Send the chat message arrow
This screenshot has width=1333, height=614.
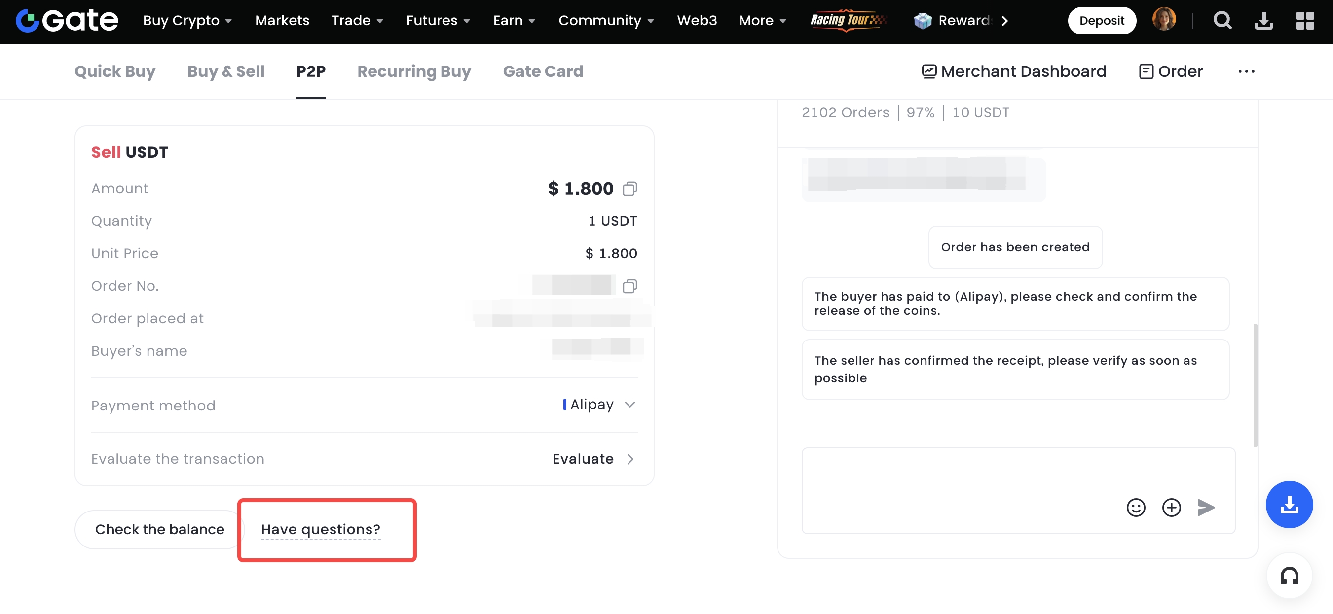point(1206,508)
